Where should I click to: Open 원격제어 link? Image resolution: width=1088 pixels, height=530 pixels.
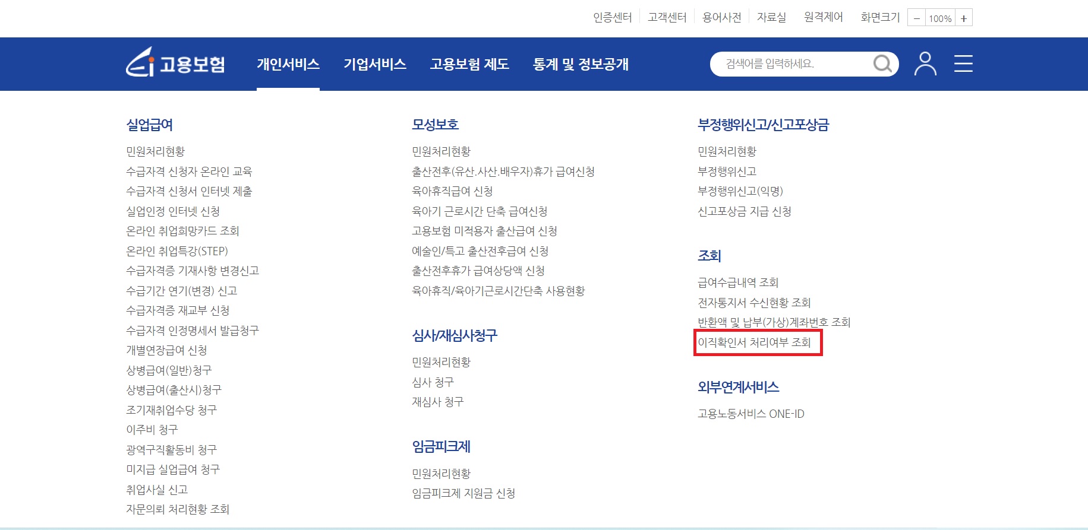click(823, 18)
